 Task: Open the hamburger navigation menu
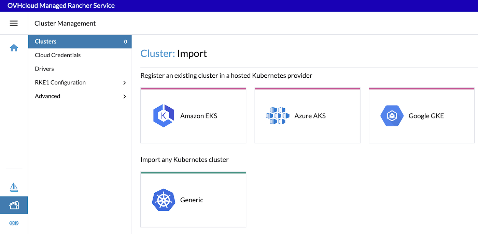[x=14, y=23]
